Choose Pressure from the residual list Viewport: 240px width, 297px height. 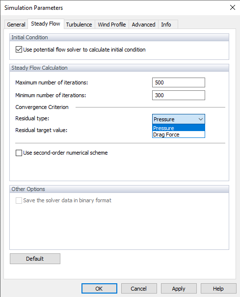(x=179, y=128)
